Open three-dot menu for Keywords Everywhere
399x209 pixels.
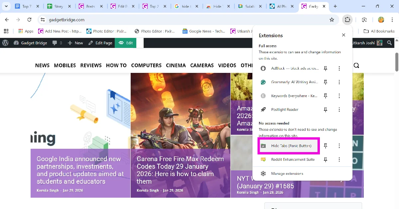pos(339,96)
